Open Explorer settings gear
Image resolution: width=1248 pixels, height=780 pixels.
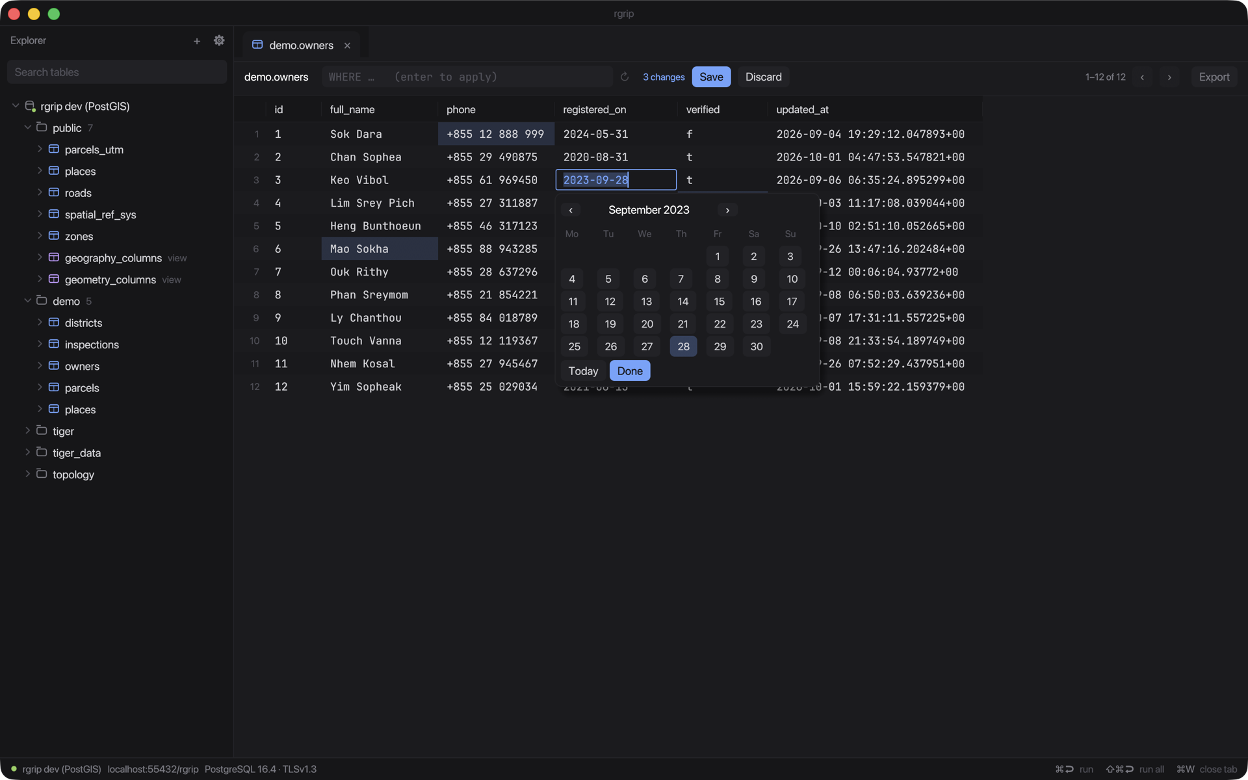click(x=219, y=40)
